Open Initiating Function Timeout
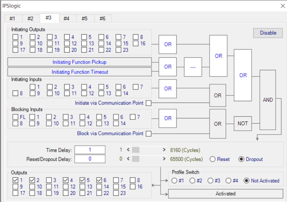 pos(79,72)
